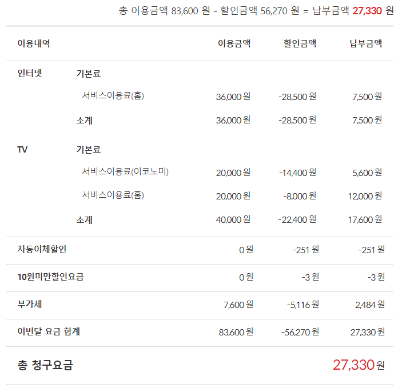Click the 40,000 원 TV subtotal amount
Viewport: 402px width, 392px height.
233,219
